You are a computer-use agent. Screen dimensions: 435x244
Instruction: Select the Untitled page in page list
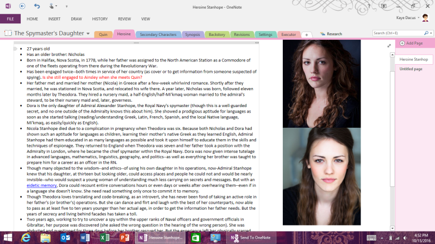(x=411, y=69)
